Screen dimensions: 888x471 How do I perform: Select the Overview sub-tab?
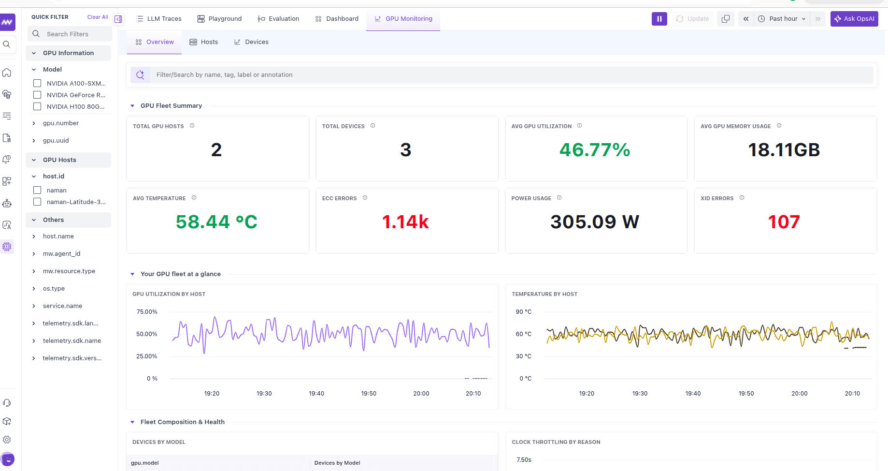[155, 42]
